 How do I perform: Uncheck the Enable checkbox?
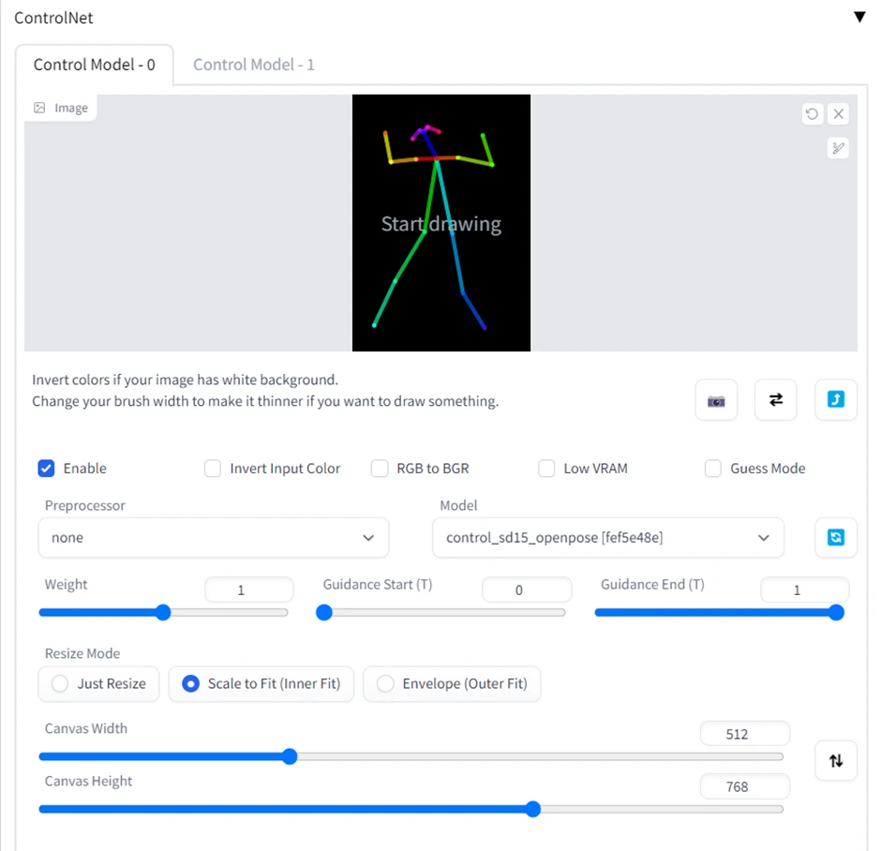[47, 469]
